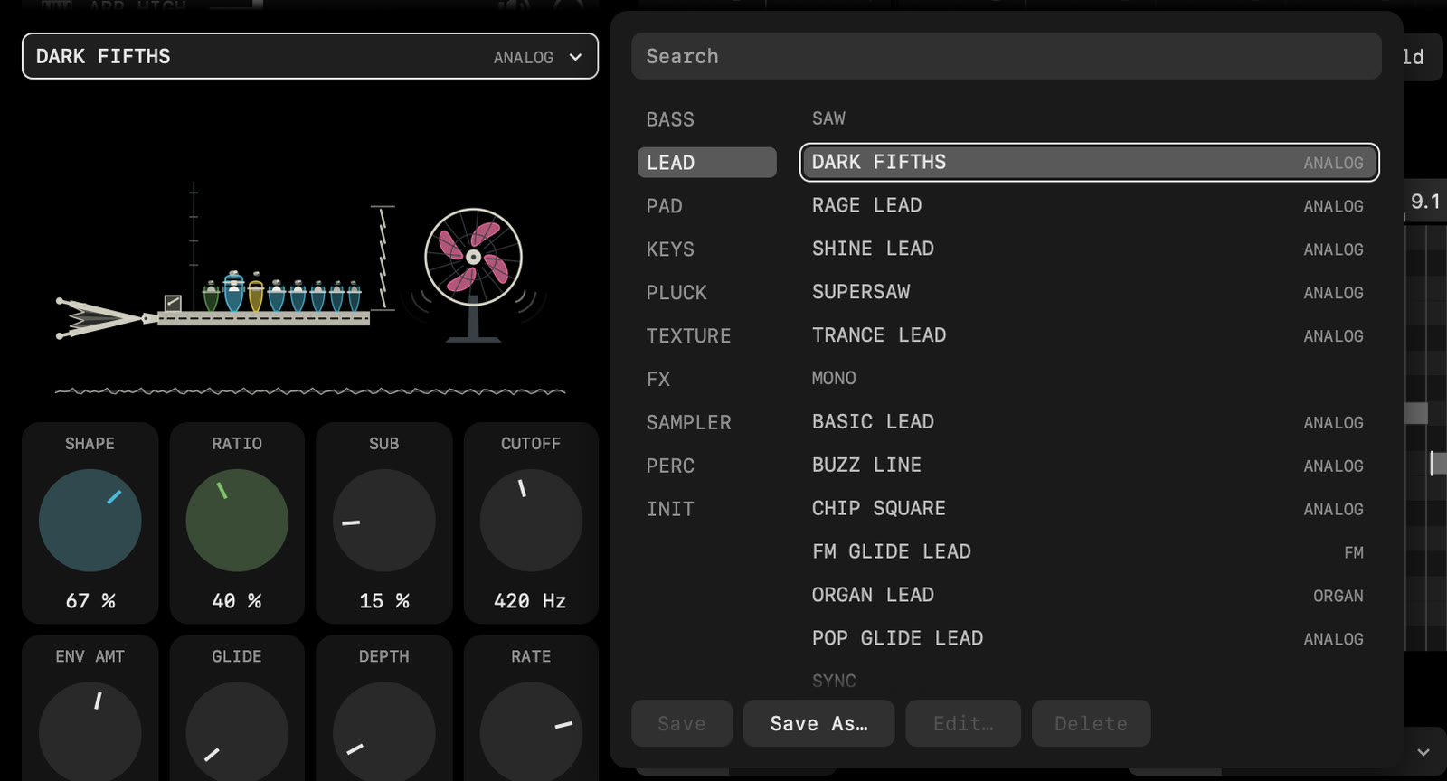Select the BASS category

coord(706,119)
